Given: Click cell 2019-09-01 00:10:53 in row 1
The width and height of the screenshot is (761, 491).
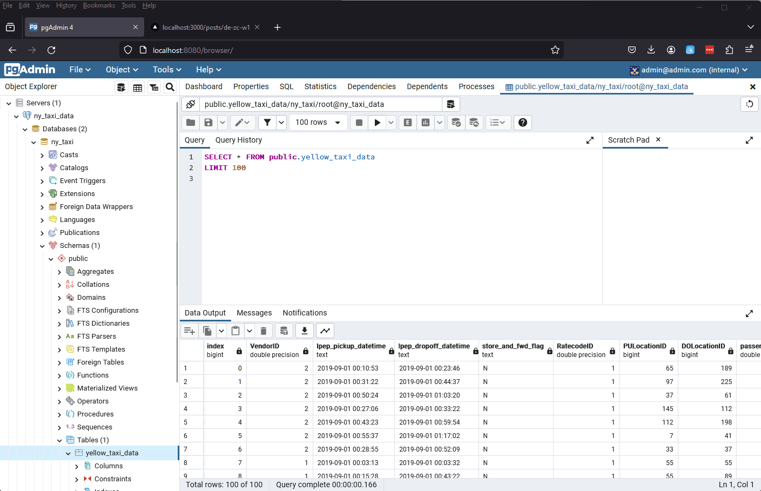Looking at the screenshot, I should click(354, 368).
